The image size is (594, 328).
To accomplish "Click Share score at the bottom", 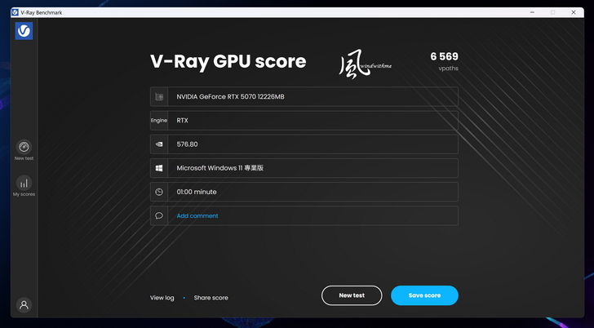I will click(x=211, y=298).
